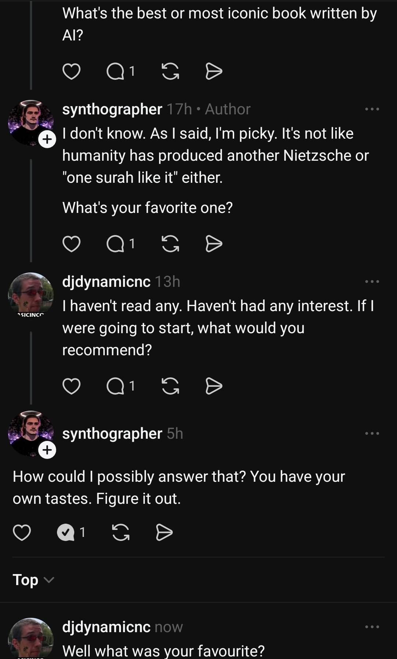Image resolution: width=397 pixels, height=659 pixels.
Task: Open replies on djdynamicnc's 13h comment
Action: pyautogui.click(x=121, y=386)
